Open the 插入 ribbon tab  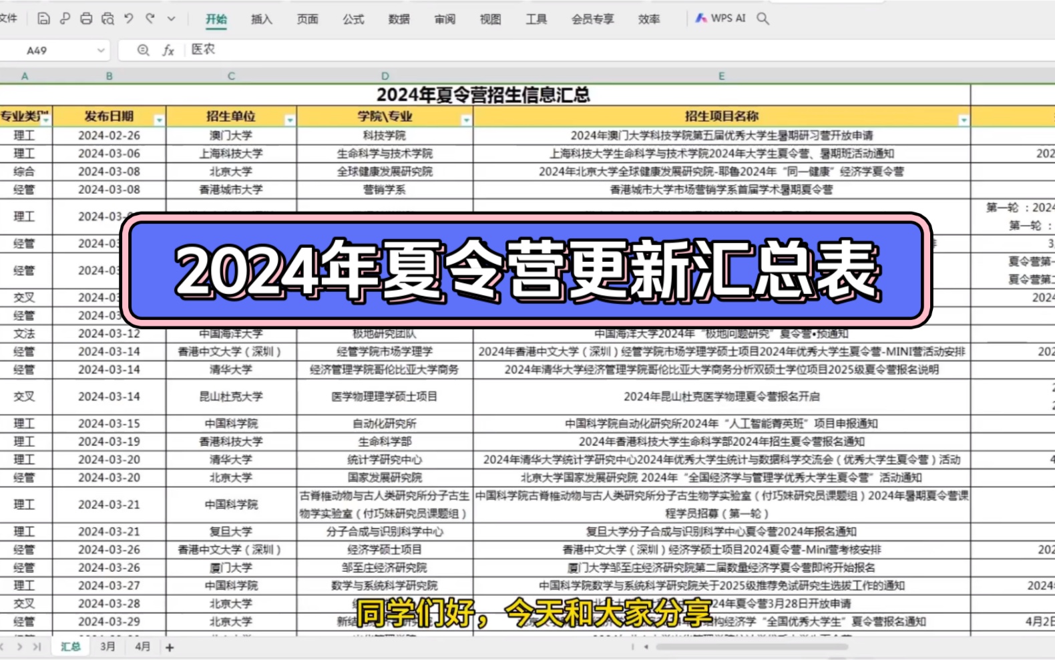pos(262,19)
